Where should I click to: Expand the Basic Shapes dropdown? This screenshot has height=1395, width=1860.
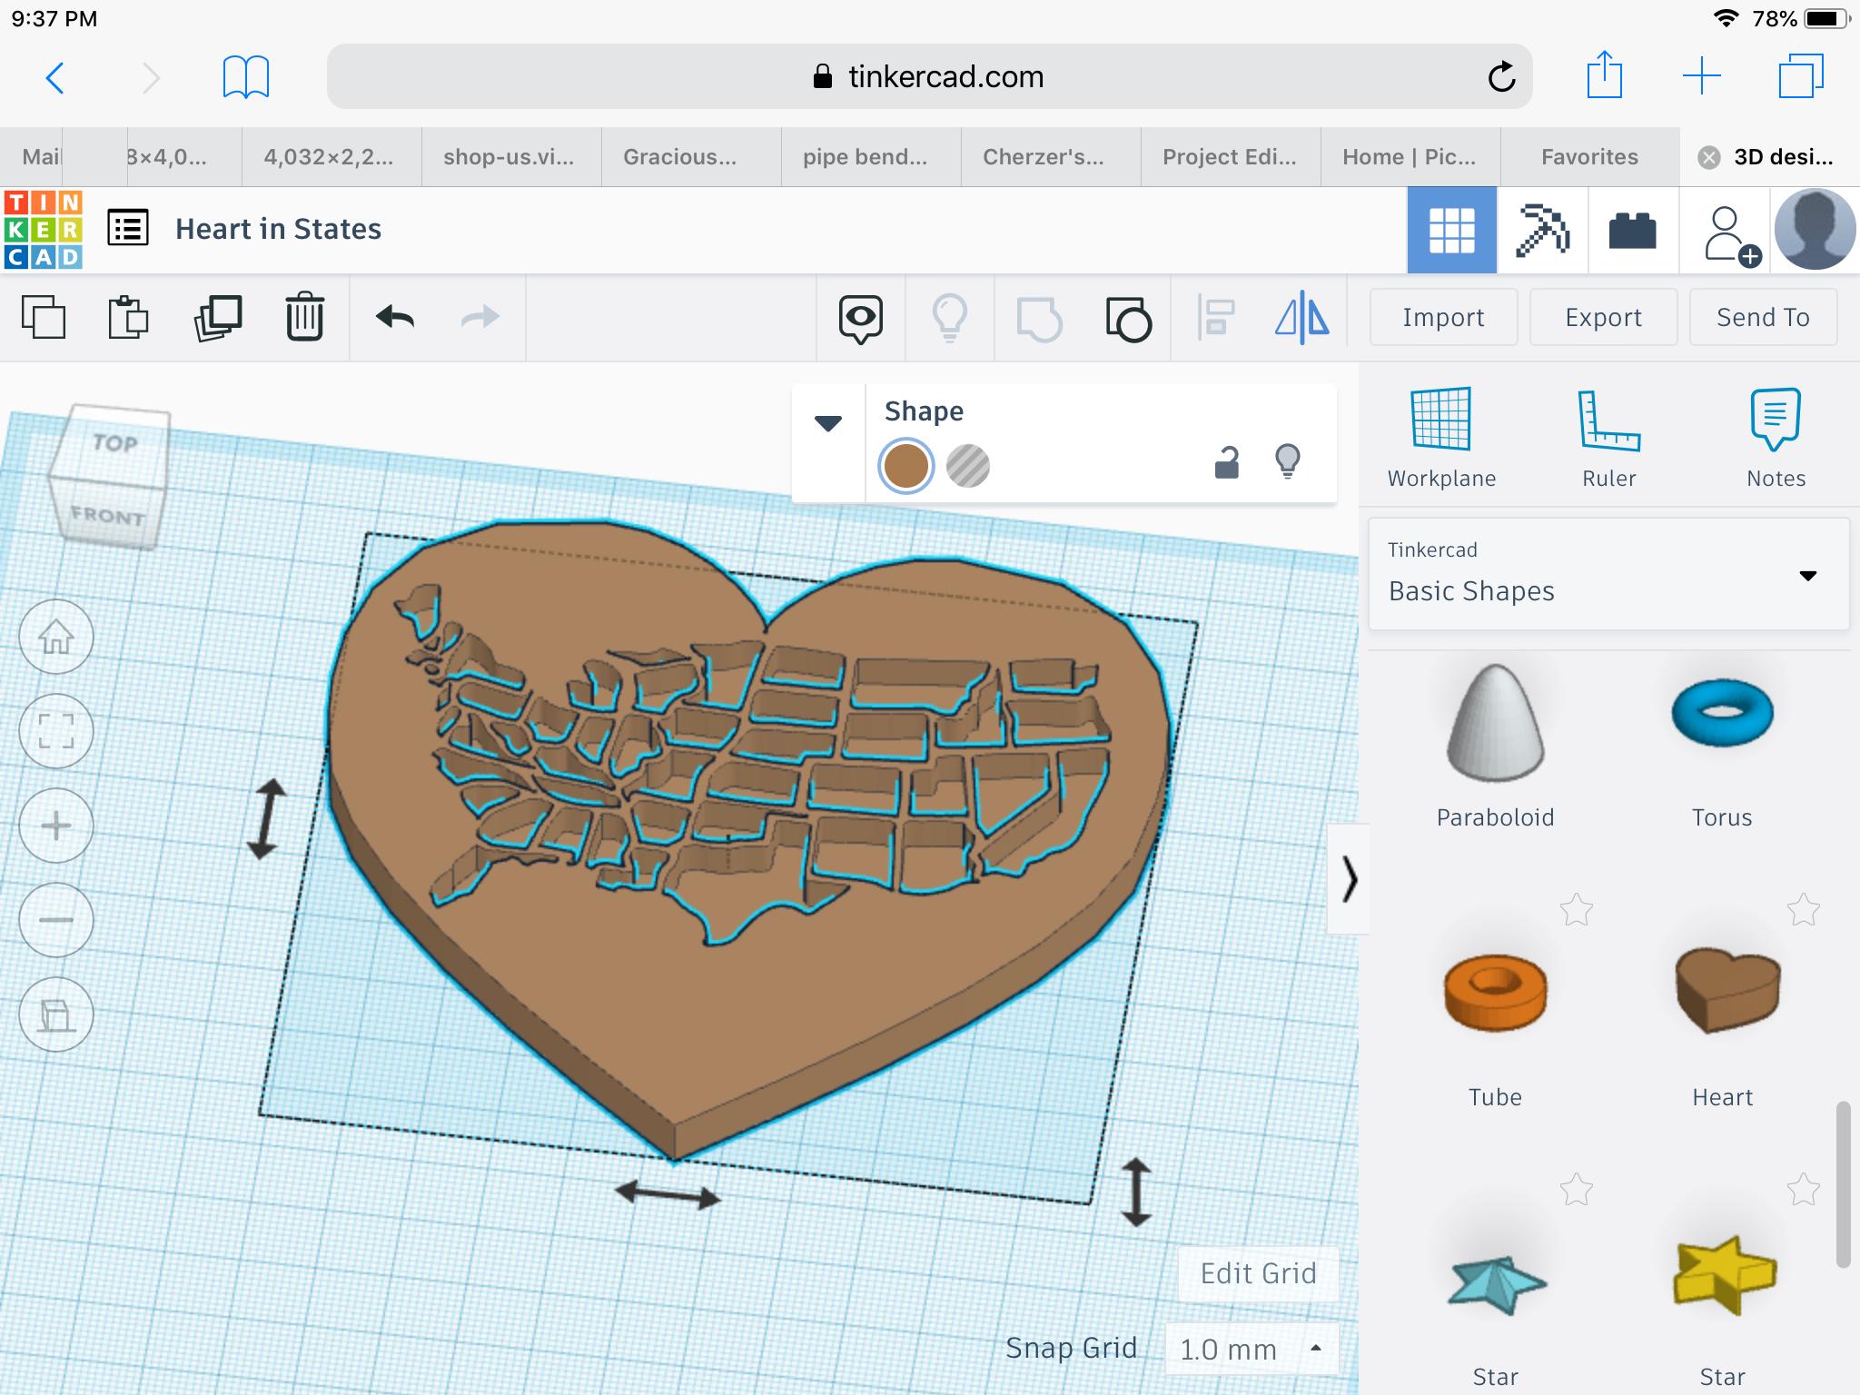pyautogui.click(x=1807, y=576)
